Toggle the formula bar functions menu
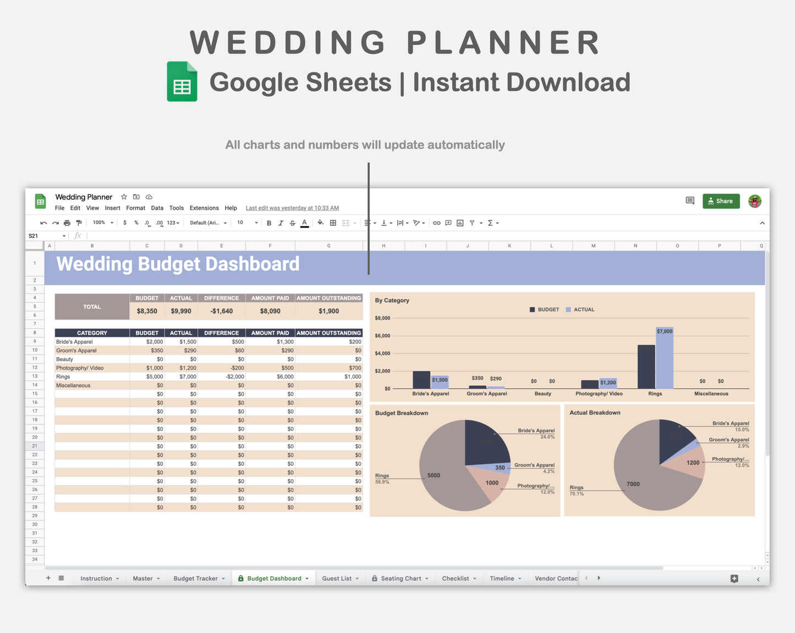 pyautogui.click(x=78, y=235)
